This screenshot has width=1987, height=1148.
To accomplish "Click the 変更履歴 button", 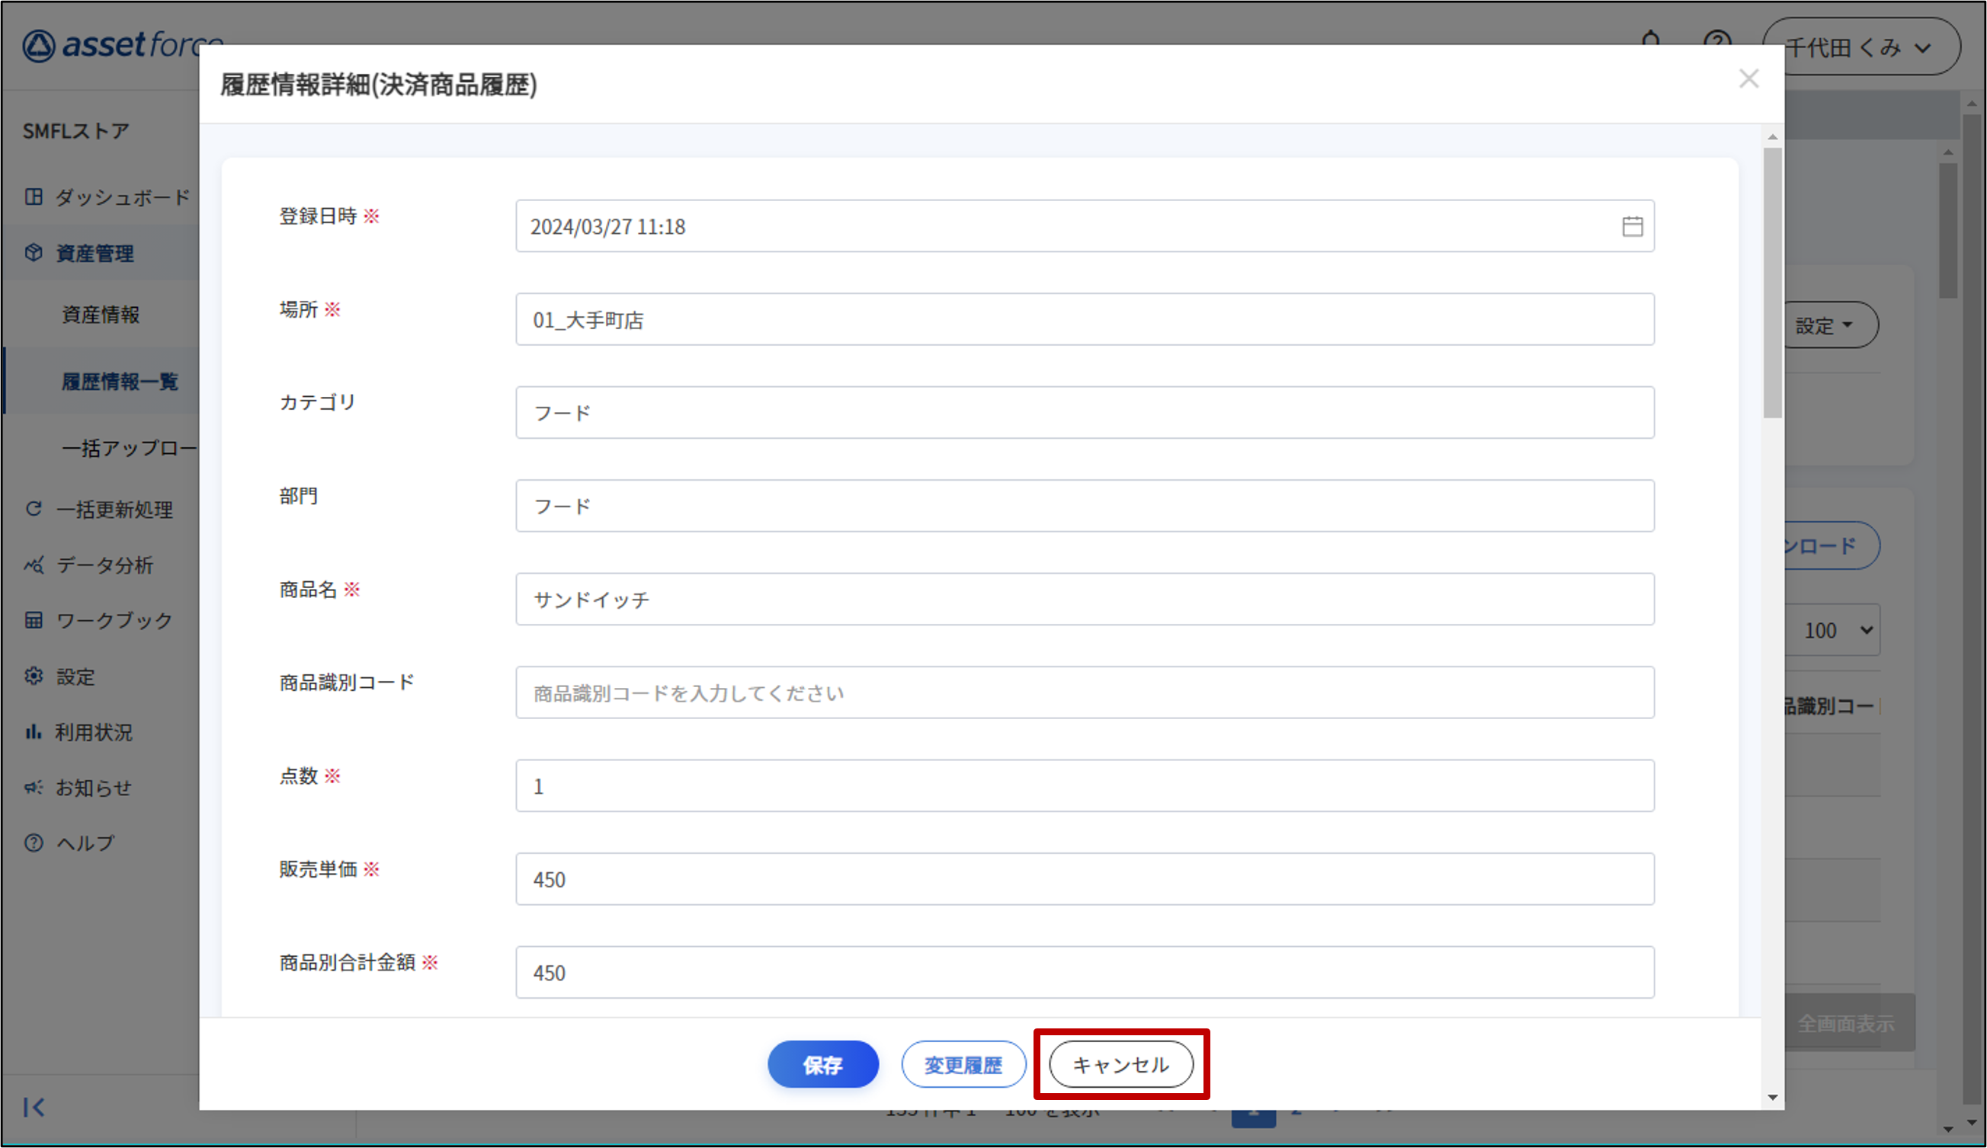I will click(963, 1064).
